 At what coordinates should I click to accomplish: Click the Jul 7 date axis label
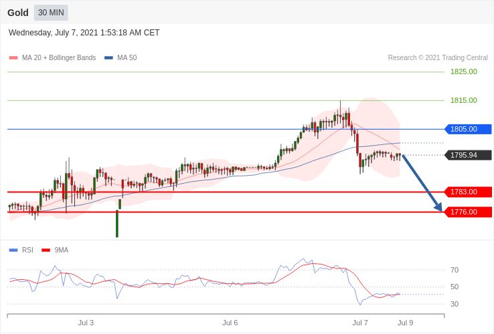click(x=360, y=323)
